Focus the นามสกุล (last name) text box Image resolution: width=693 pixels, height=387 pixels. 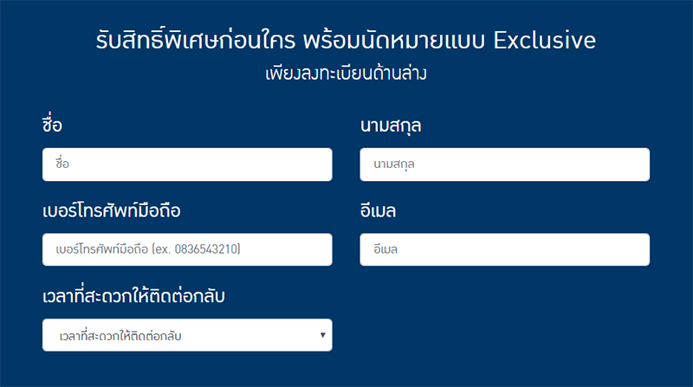pyautogui.click(x=504, y=164)
